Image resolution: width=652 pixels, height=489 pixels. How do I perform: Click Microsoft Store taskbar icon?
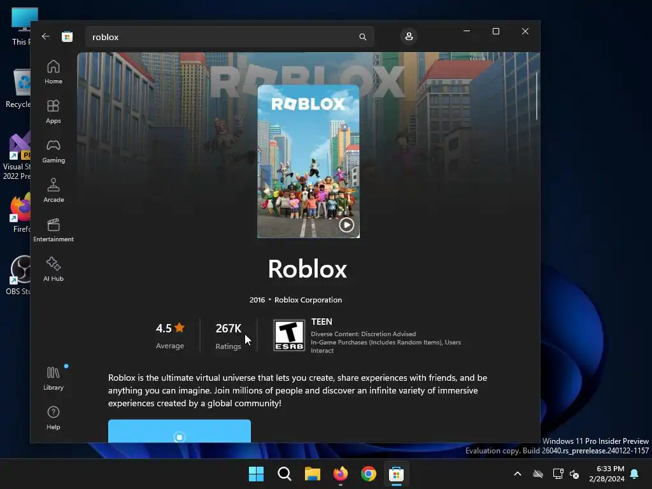[x=396, y=474]
